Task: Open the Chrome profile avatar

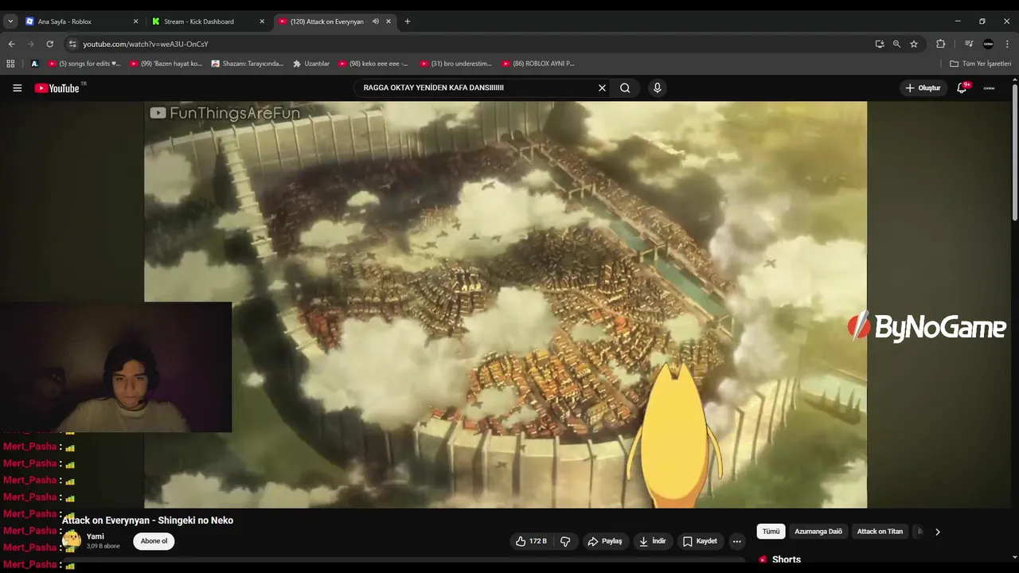Action: coord(989,44)
